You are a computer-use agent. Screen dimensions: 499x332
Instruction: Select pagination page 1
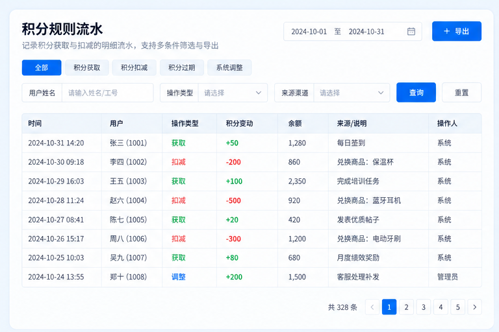click(389, 307)
